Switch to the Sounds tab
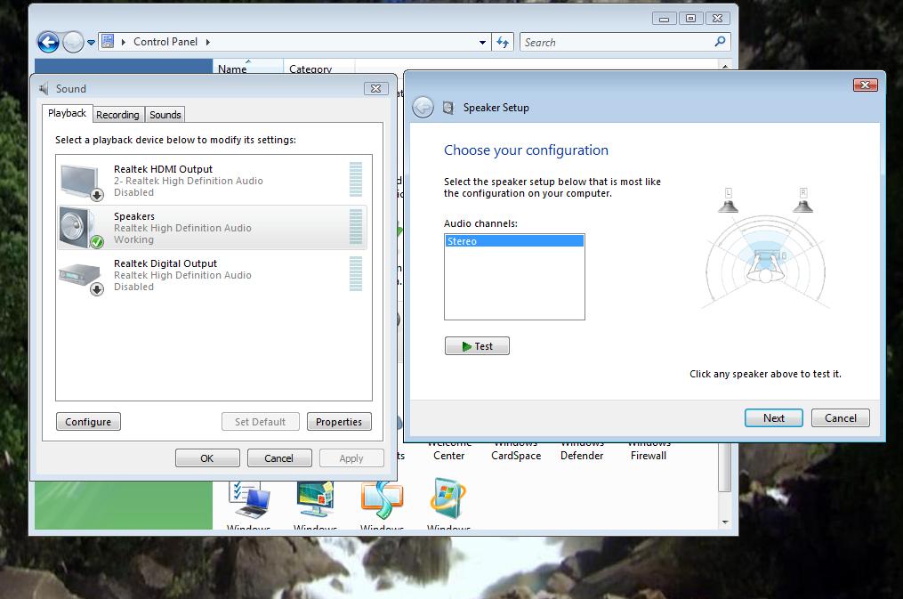This screenshot has height=599, width=903. coord(165,115)
